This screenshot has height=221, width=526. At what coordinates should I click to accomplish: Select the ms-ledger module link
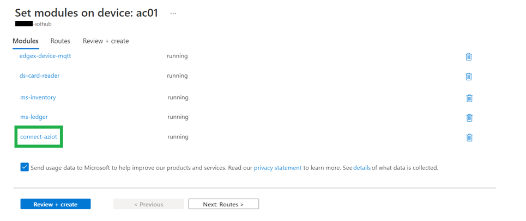[x=34, y=117]
